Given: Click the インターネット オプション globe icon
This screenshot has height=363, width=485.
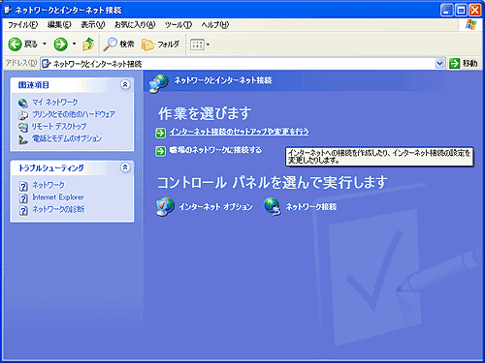Looking at the screenshot, I should 165,207.
